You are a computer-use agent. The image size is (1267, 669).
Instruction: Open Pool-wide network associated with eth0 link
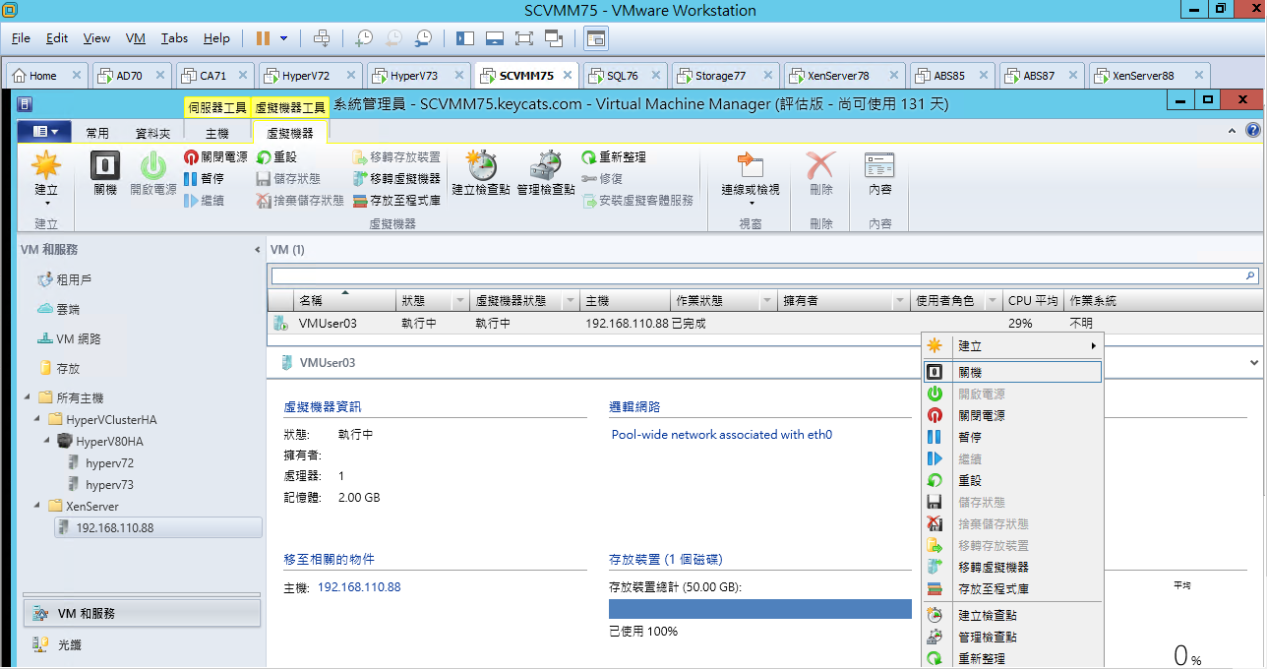pyautogui.click(x=722, y=435)
